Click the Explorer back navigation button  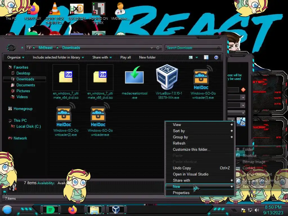tap(11, 48)
